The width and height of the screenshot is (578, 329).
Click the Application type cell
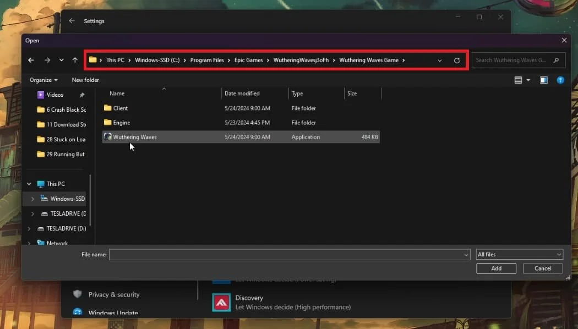(x=306, y=137)
